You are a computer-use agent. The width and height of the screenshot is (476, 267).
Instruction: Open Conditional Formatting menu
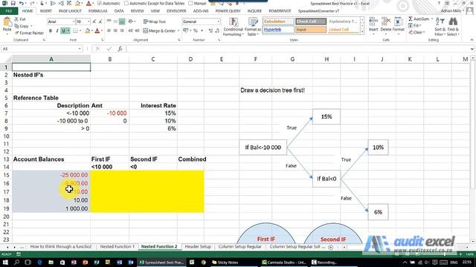pos(233,27)
